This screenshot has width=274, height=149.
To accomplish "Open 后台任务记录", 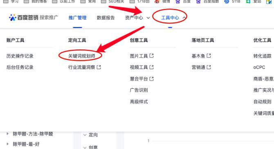I will pyautogui.click(x=20, y=67).
